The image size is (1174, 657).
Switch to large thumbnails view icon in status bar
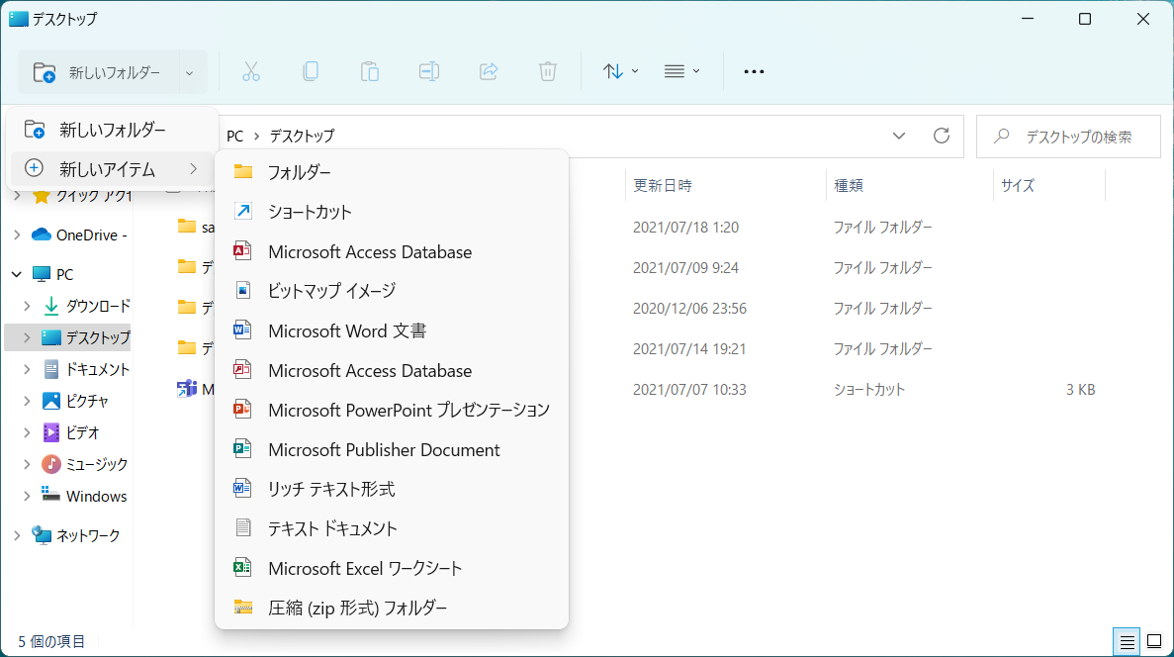click(x=1154, y=642)
